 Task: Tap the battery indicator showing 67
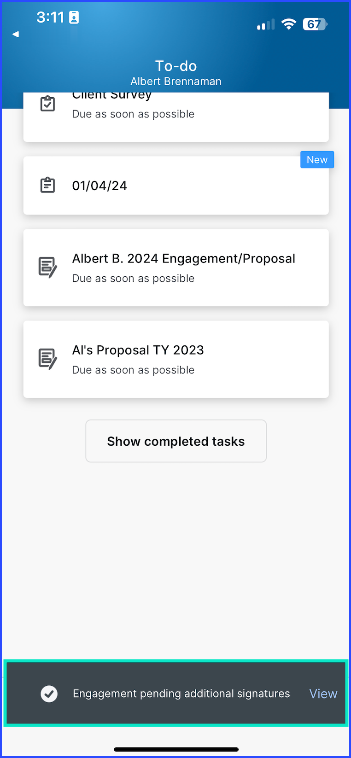[x=315, y=24]
